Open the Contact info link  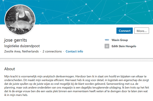(x=74, y=51)
